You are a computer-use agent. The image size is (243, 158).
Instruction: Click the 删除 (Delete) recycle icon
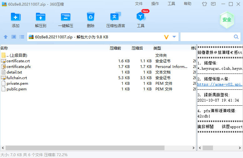click(x=91, y=17)
